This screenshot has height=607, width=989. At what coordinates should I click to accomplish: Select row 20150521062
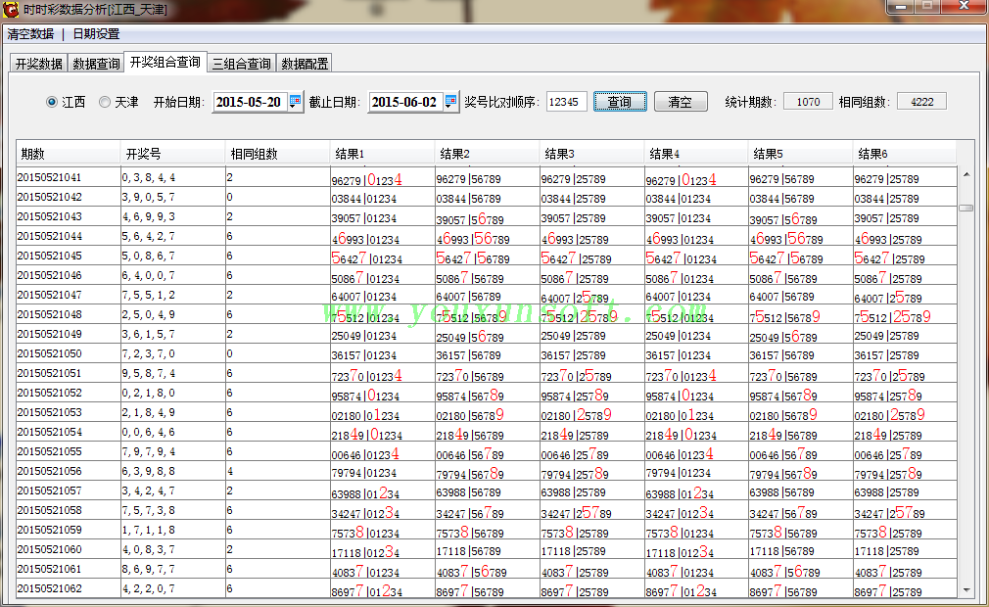tap(487, 588)
